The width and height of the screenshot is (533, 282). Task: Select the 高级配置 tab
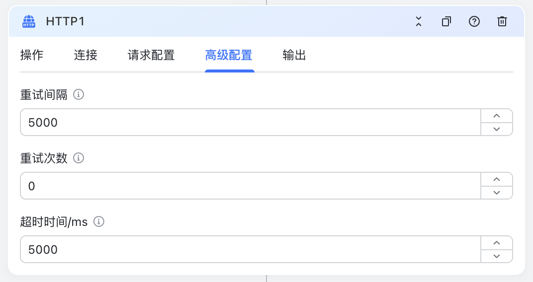tap(229, 55)
